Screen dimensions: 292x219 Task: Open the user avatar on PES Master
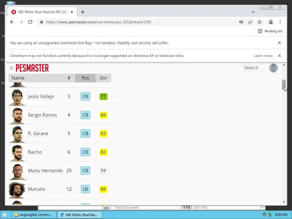click(273, 68)
